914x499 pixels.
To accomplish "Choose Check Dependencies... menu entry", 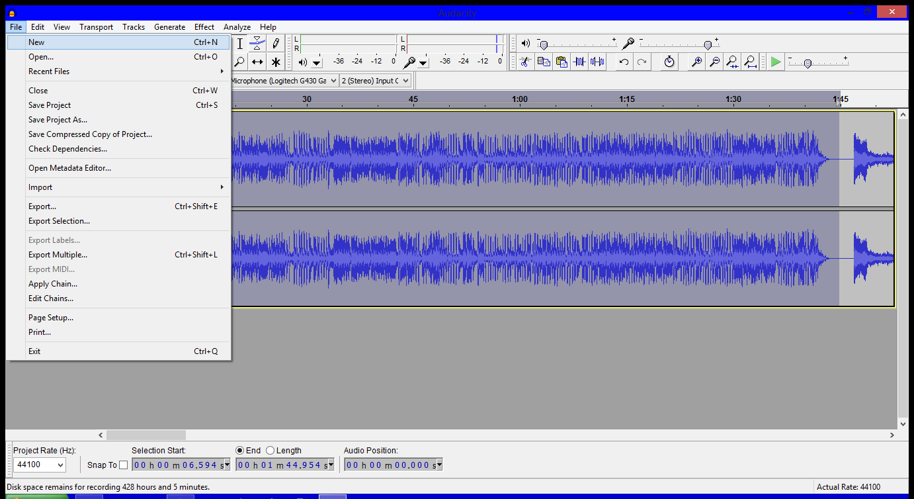I will click(x=118, y=149).
